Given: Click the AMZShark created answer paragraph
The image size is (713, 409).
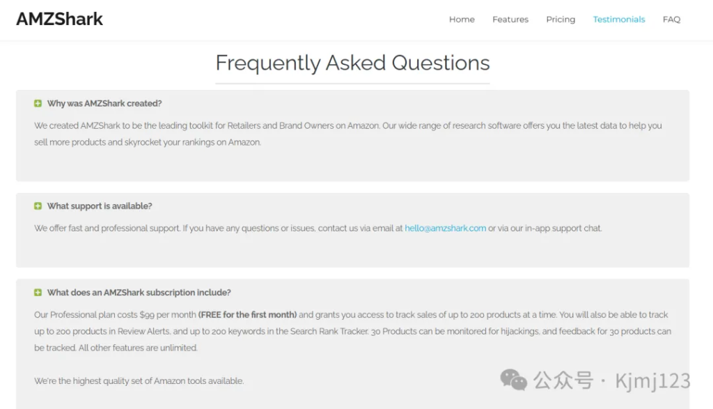Looking at the screenshot, I should pyautogui.click(x=348, y=134).
